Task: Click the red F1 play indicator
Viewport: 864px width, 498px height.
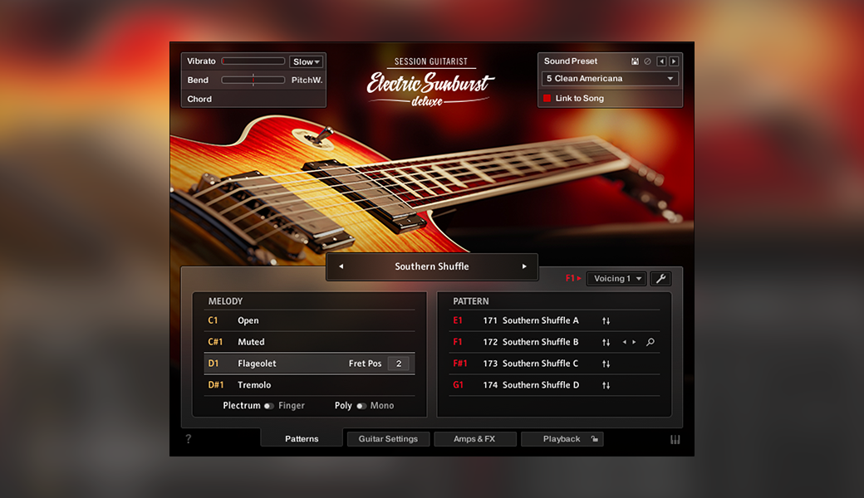Action: coord(573,278)
